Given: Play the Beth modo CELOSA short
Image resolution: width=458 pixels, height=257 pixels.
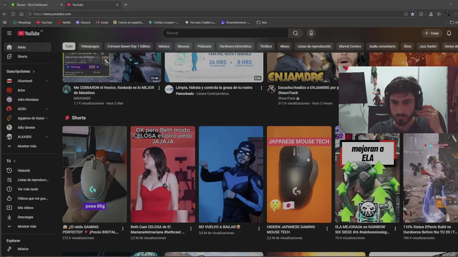Looking at the screenshot, I should click(x=163, y=174).
